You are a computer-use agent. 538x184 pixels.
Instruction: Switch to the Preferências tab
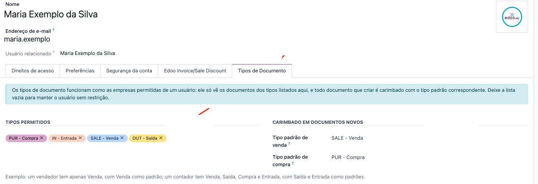pos(80,71)
